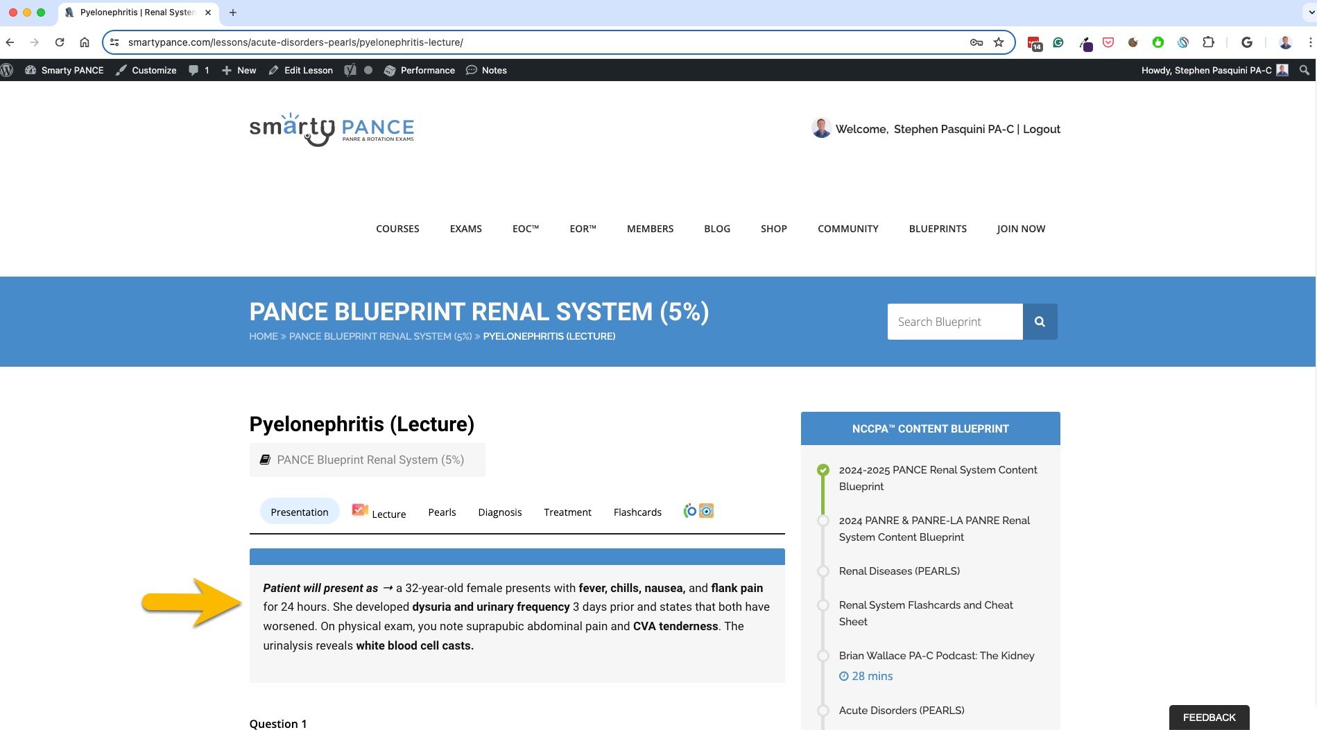Open BLUEPRINTS in the main navigation
The height and width of the screenshot is (730, 1317).
938,229
